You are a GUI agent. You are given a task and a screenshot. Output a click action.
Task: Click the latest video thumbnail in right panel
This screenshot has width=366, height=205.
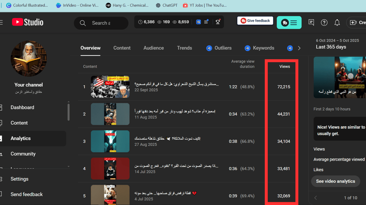click(x=340, y=77)
